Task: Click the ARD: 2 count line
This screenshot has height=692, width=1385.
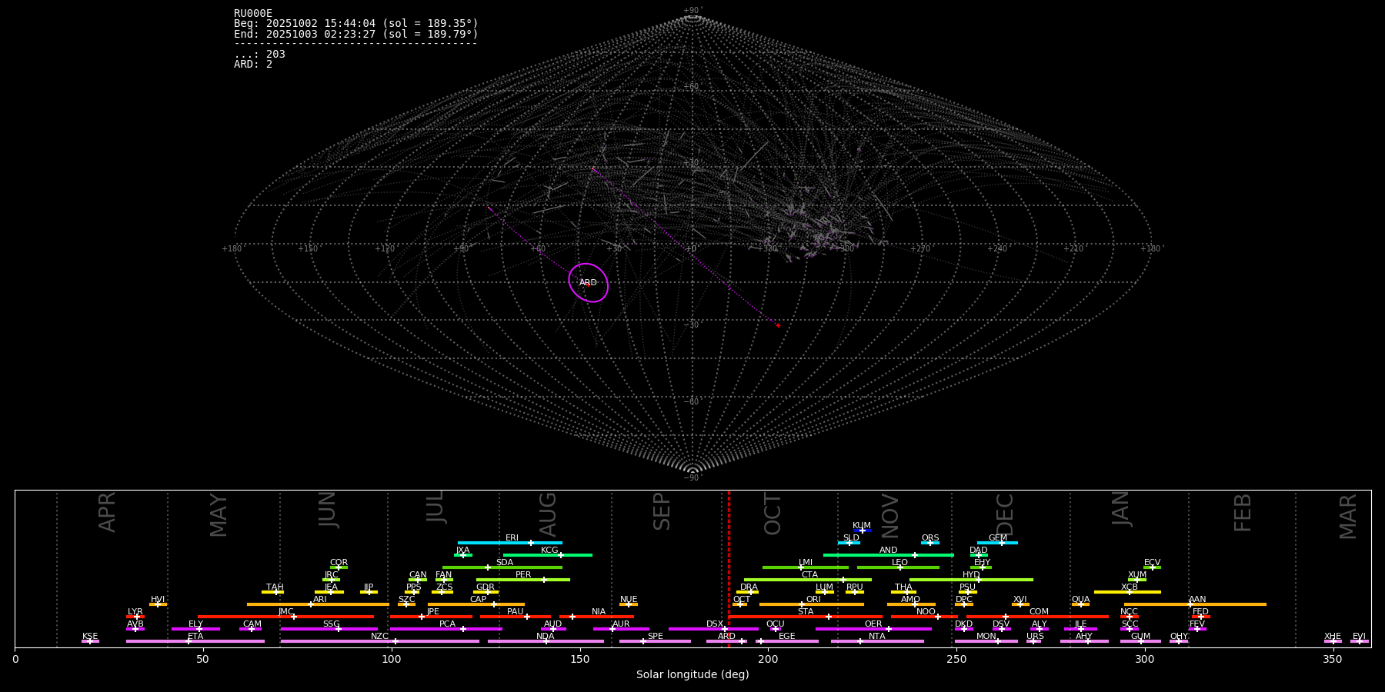Action: [253, 65]
